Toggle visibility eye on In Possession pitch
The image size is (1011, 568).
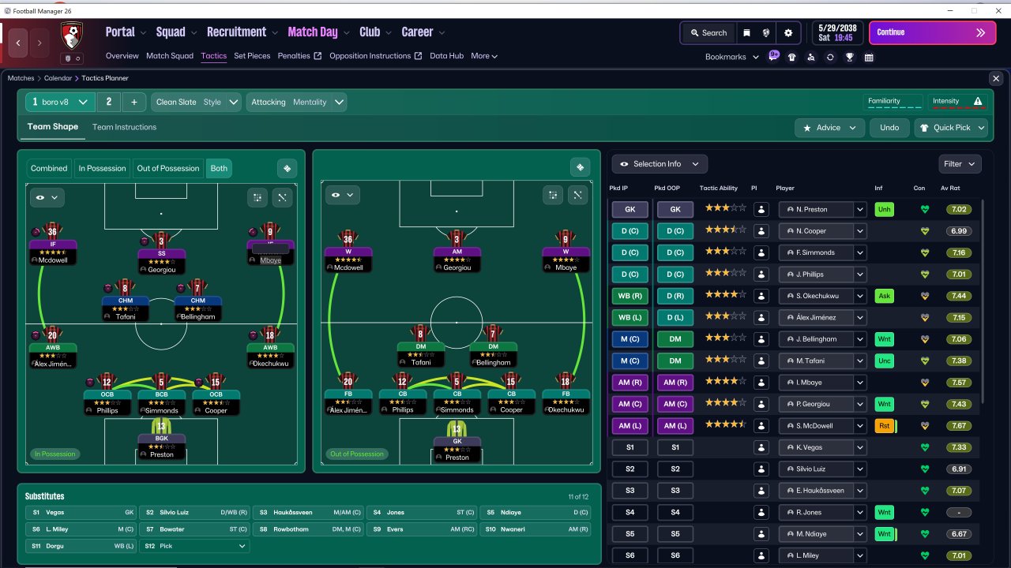click(47, 197)
